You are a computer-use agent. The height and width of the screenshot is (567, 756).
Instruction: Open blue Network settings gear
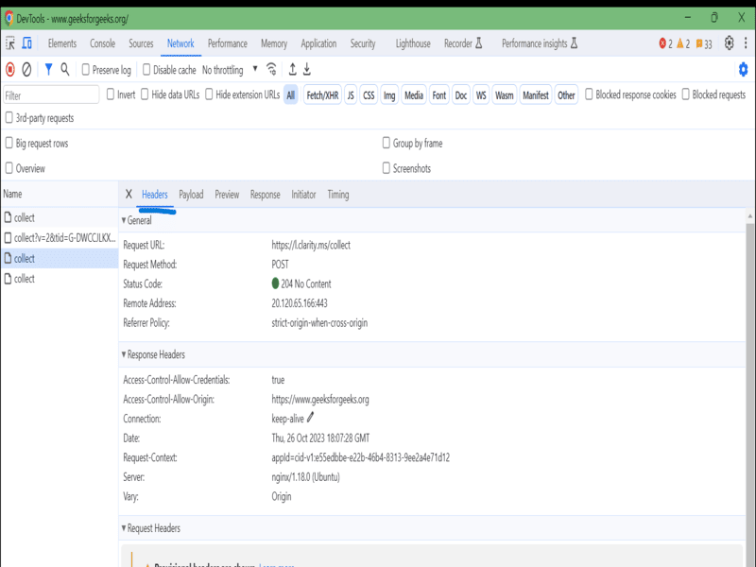click(743, 69)
